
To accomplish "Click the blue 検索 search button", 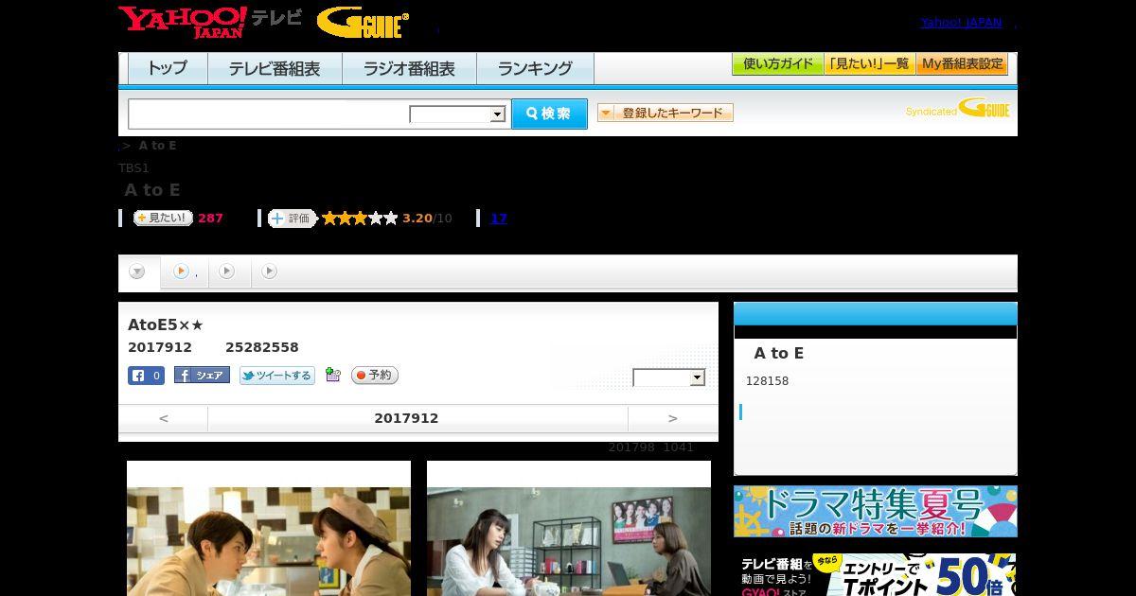I will click(x=549, y=114).
